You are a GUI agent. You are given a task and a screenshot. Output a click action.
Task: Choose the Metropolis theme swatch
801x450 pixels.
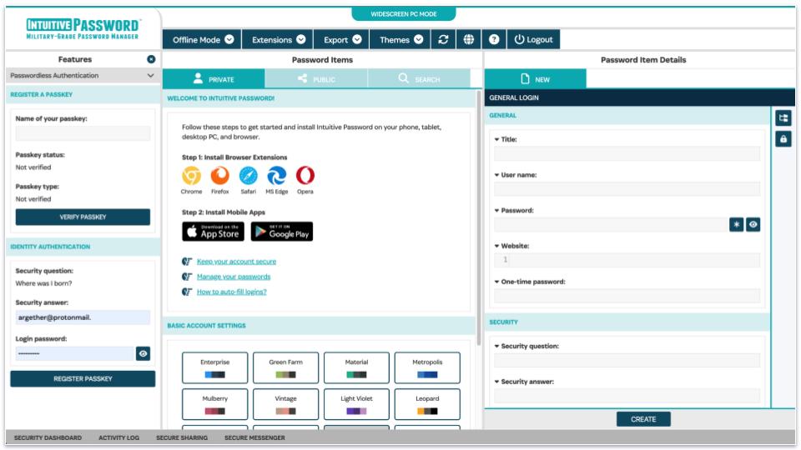click(427, 367)
